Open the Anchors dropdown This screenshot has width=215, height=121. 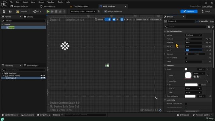coord(193,35)
